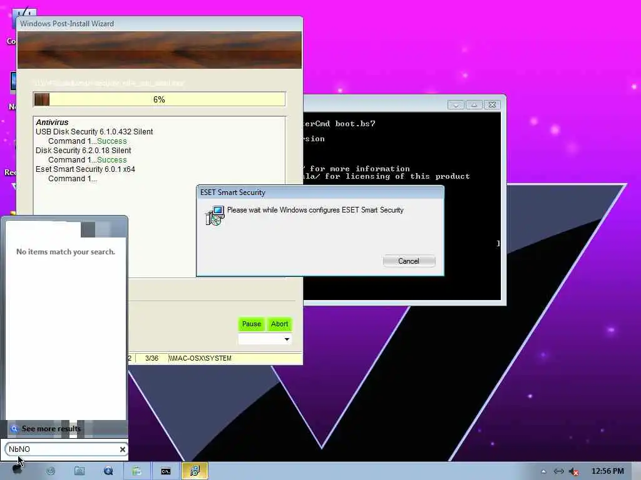This screenshot has height=480, width=641.
Task: Click Success under USB Disk Security
Action: coord(111,141)
